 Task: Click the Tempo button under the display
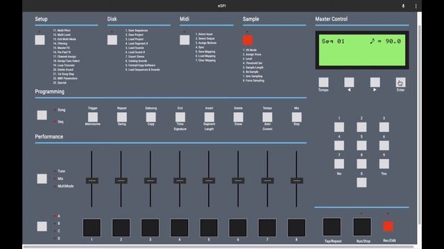[x=323, y=82]
